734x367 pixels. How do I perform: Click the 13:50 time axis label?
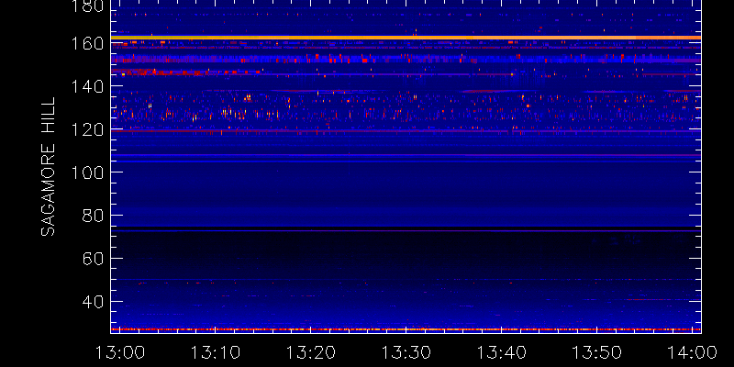point(597,351)
